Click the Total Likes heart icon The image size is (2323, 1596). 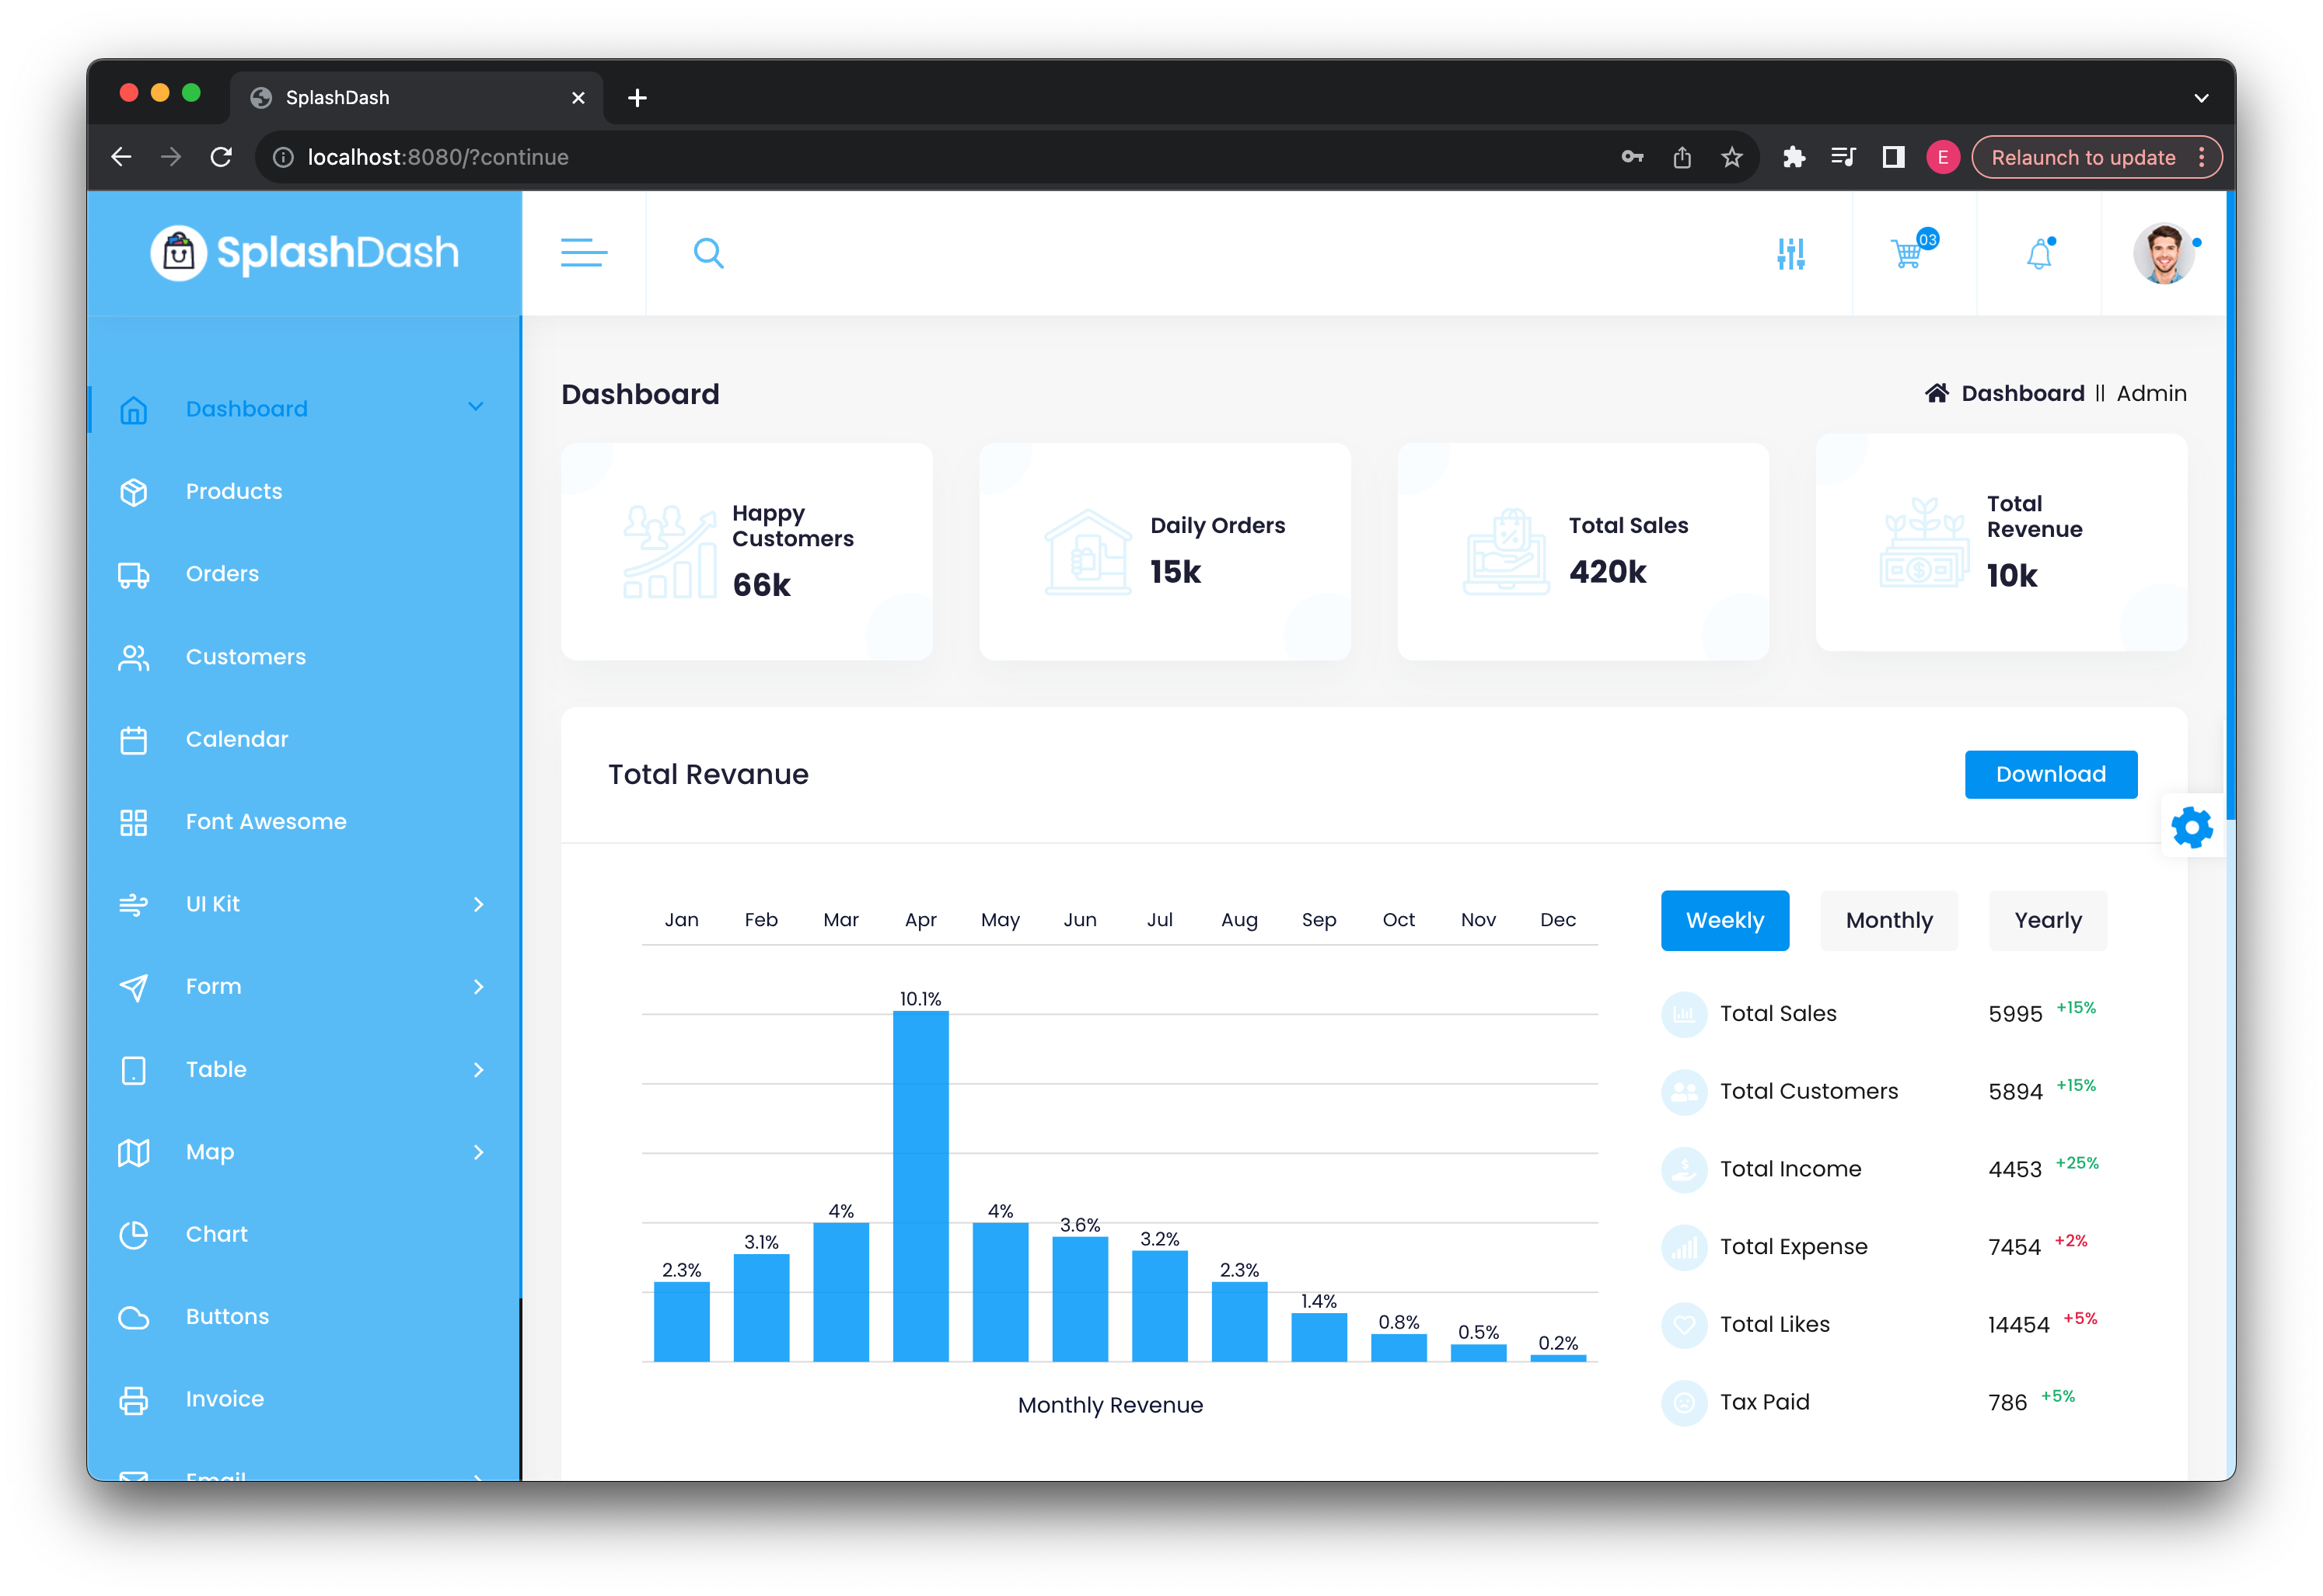click(x=1684, y=1325)
